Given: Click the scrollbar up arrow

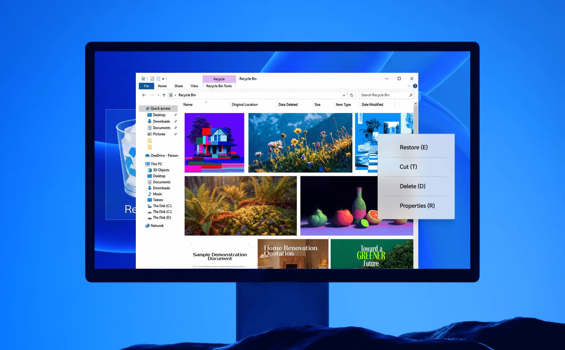Looking at the screenshot, I should [416, 104].
